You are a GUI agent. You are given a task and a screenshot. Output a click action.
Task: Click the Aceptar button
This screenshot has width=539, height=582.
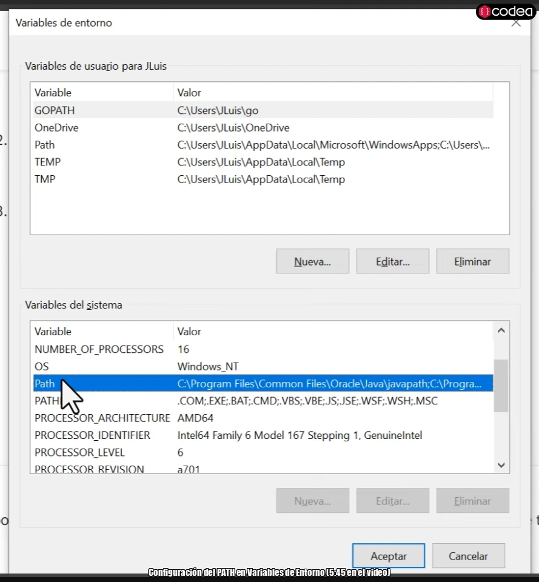click(x=388, y=556)
